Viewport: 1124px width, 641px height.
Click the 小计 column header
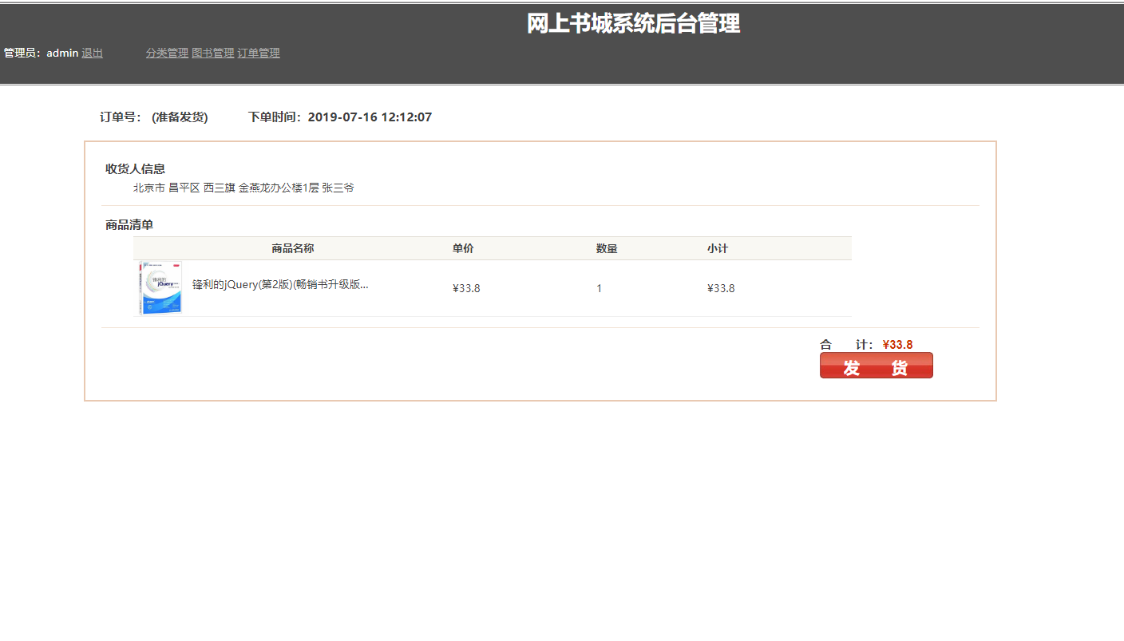point(716,248)
